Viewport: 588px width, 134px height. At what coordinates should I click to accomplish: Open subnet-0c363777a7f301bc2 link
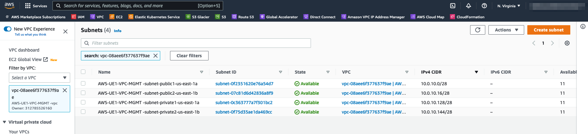[244, 103]
